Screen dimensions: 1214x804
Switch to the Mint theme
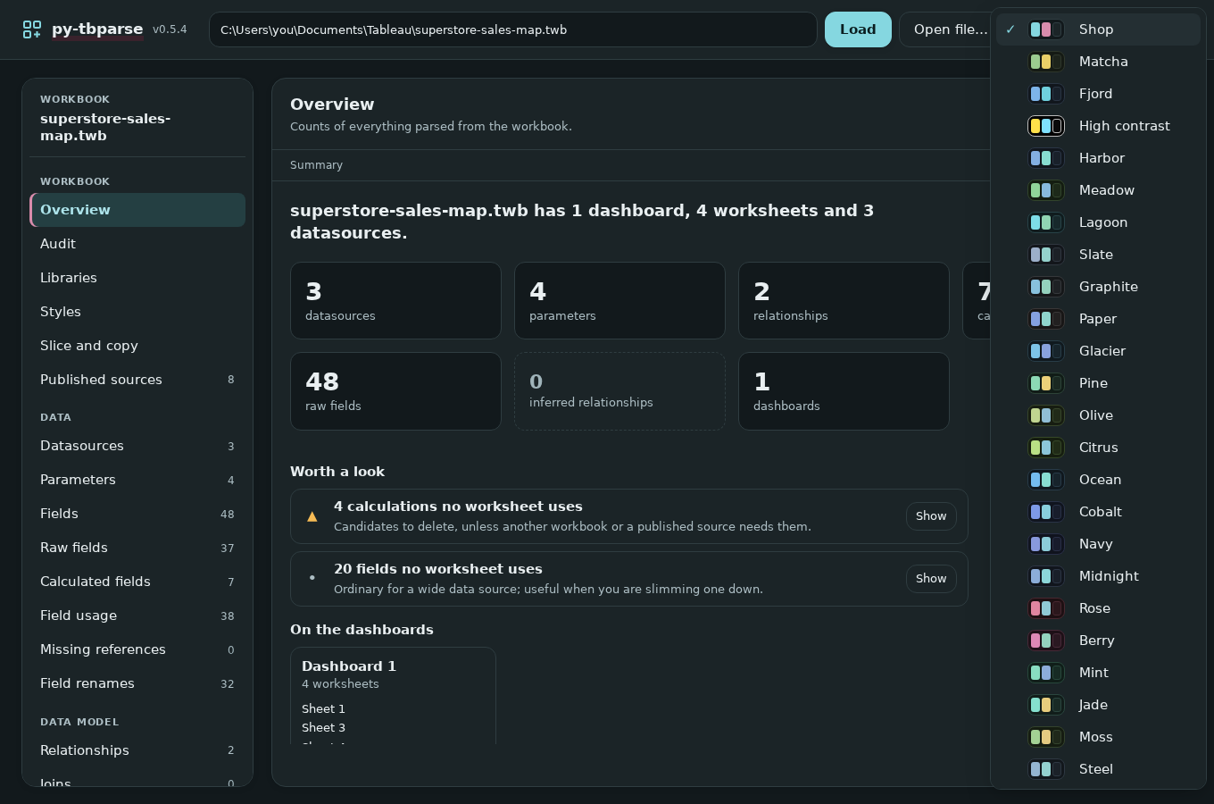[x=1098, y=673]
